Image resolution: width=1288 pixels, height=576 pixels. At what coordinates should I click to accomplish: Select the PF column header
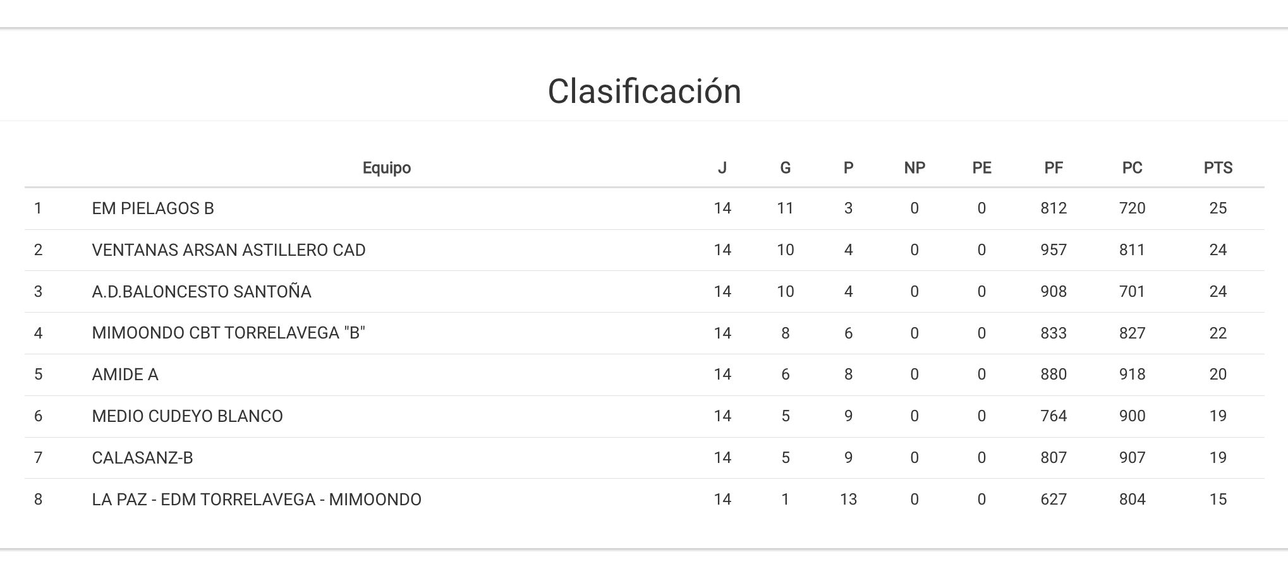pos(1053,168)
